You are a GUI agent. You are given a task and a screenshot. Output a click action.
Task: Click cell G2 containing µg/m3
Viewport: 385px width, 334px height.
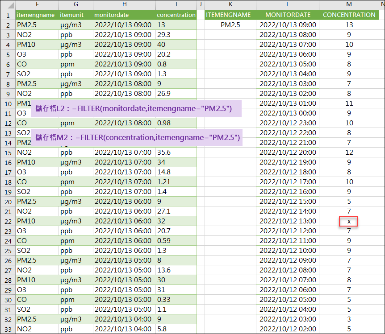click(76, 25)
